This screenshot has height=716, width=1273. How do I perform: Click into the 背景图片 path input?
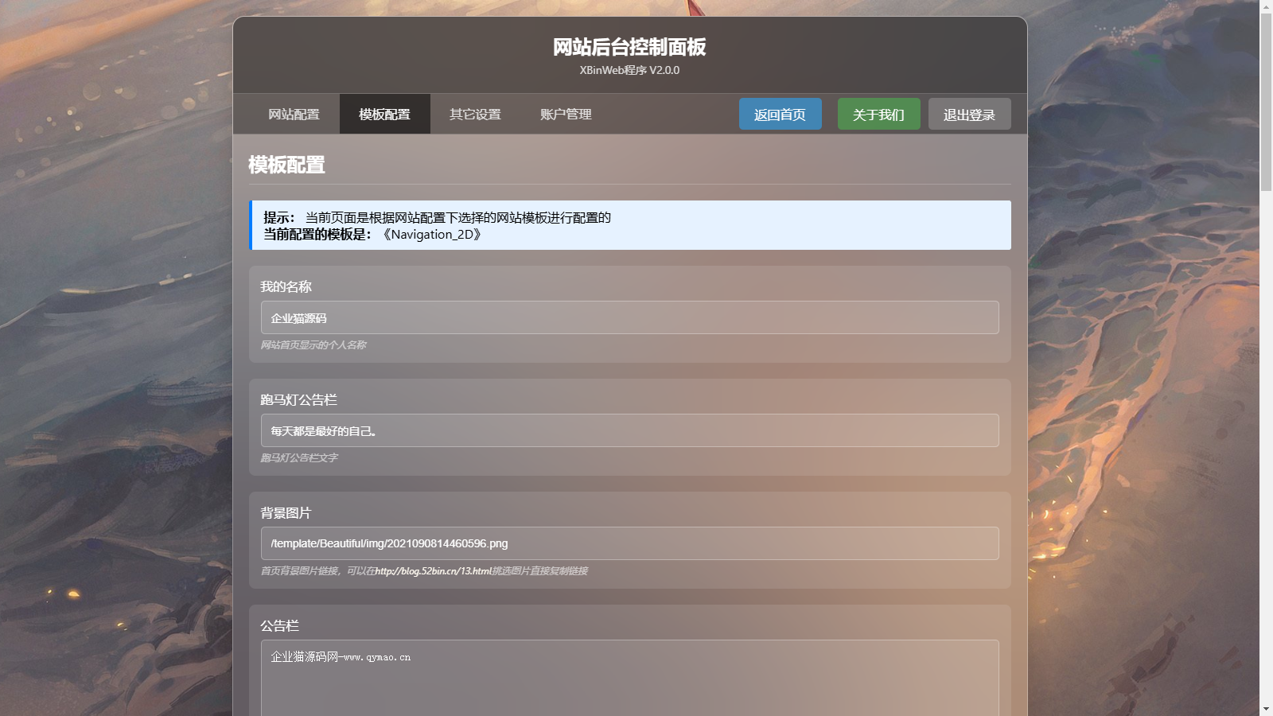pos(629,543)
